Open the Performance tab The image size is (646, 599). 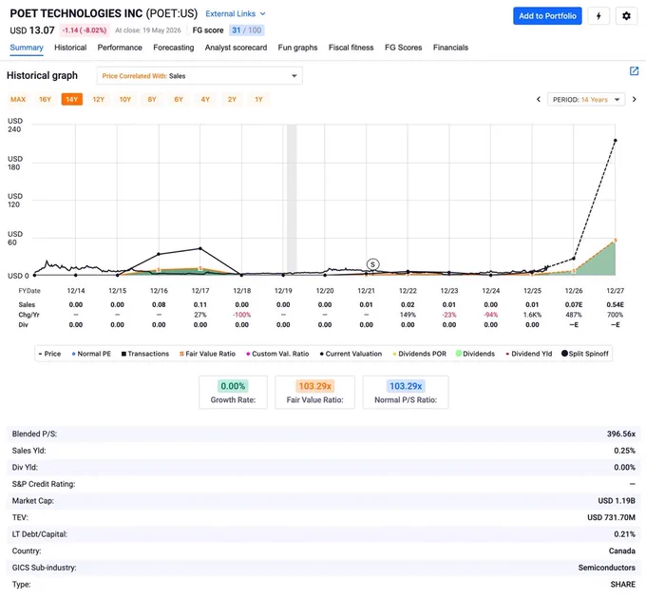tap(120, 48)
